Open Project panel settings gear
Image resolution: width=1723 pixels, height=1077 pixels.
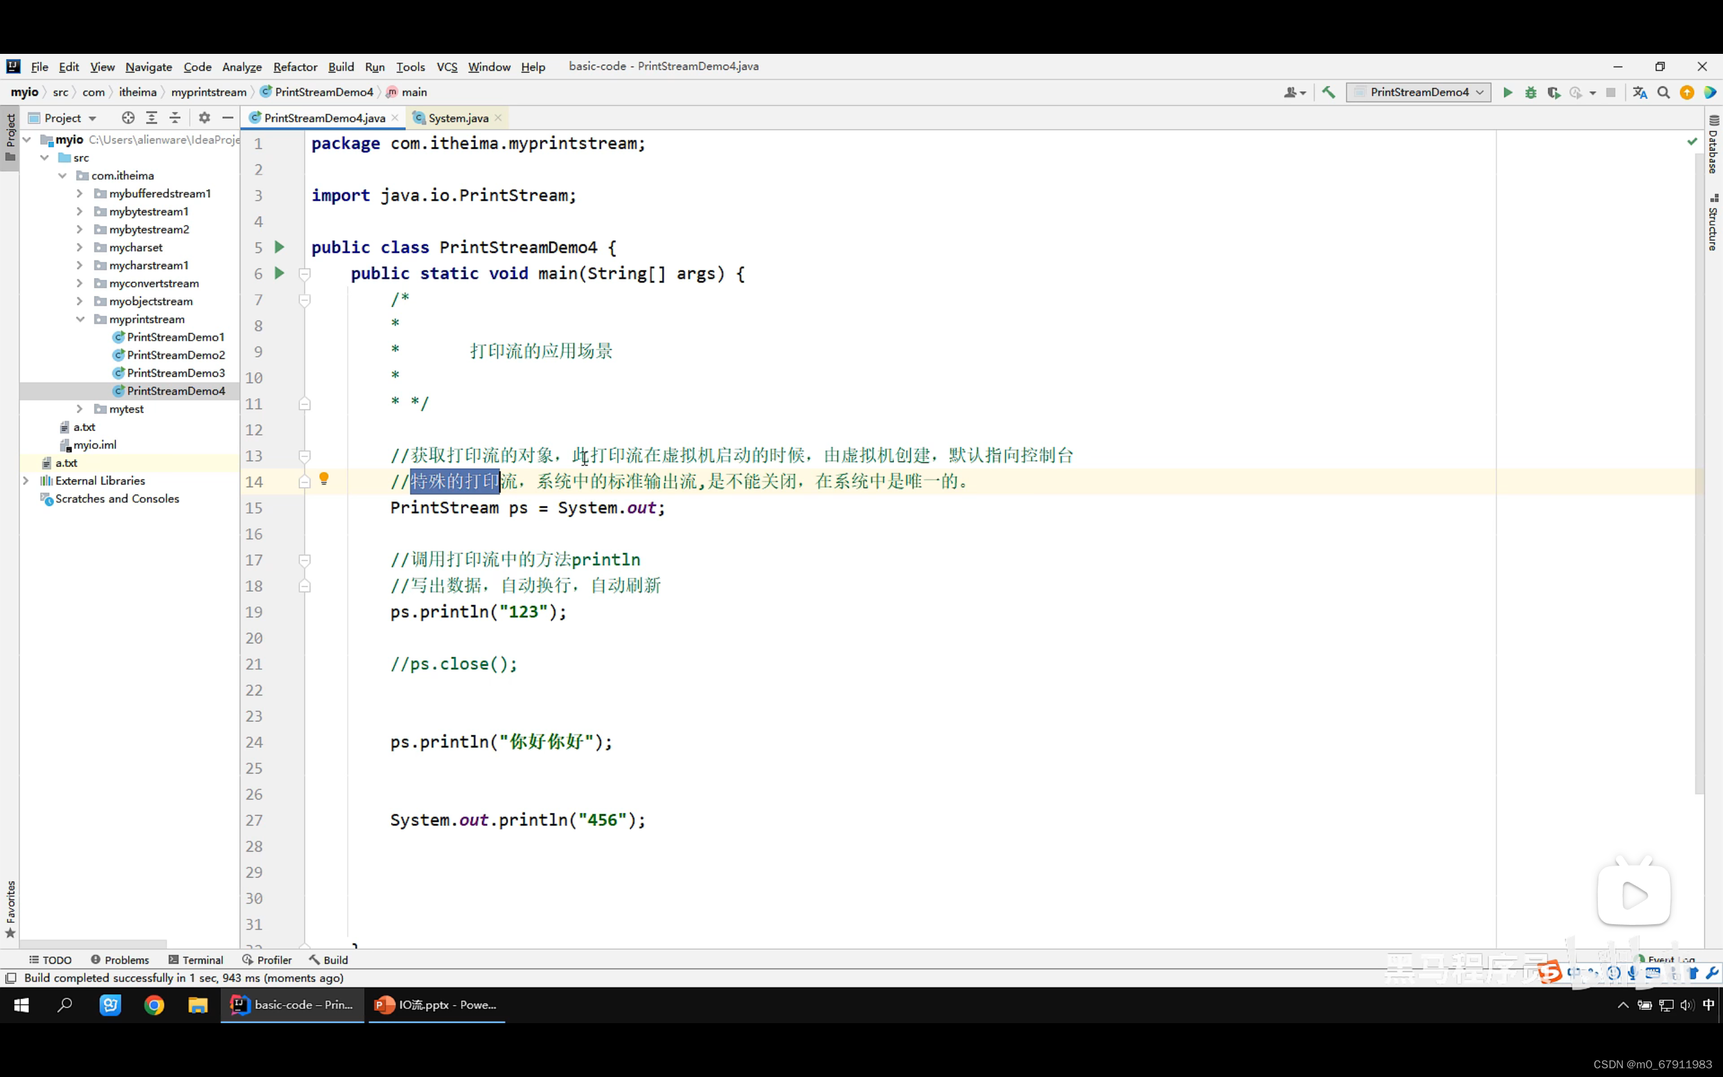205,118
